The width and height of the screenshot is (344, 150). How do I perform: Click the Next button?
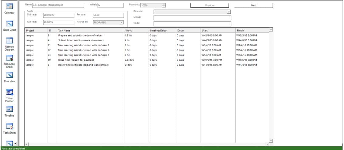[254, 5]
